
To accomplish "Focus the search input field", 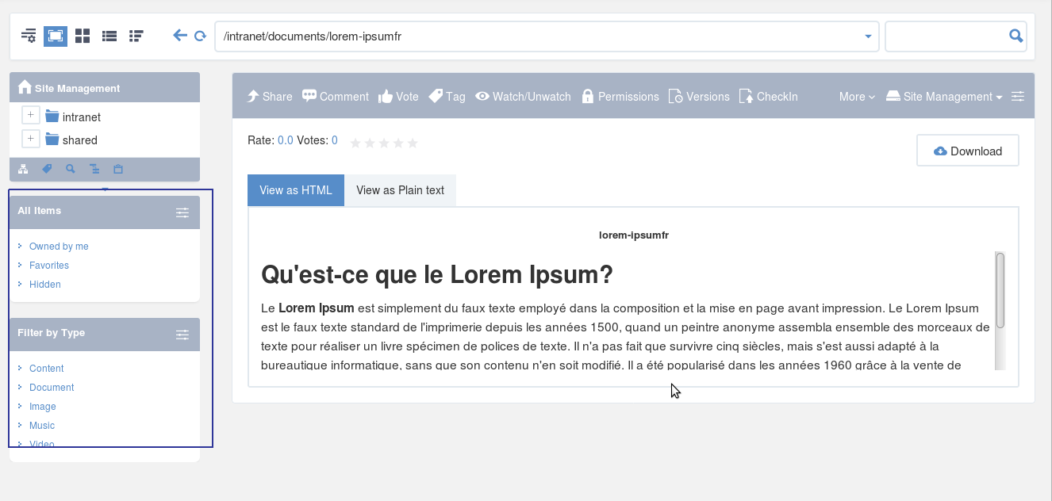I will pos(946,36).
